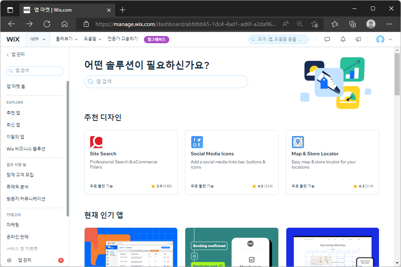Viewport: 401px width, 267px height.
Task: Go back via 앱 관리 link at sidebar top
Action: pyautogui.click(x=16, y=54)
